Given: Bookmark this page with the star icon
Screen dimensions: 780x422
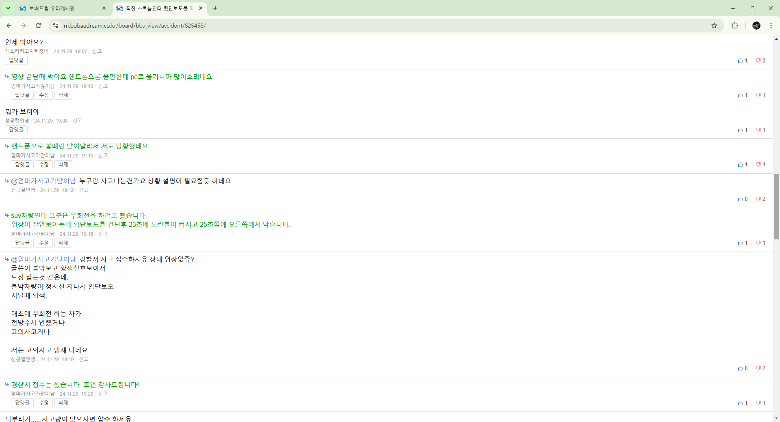Looking at the screenshot, I should click(x=714, y=26).
